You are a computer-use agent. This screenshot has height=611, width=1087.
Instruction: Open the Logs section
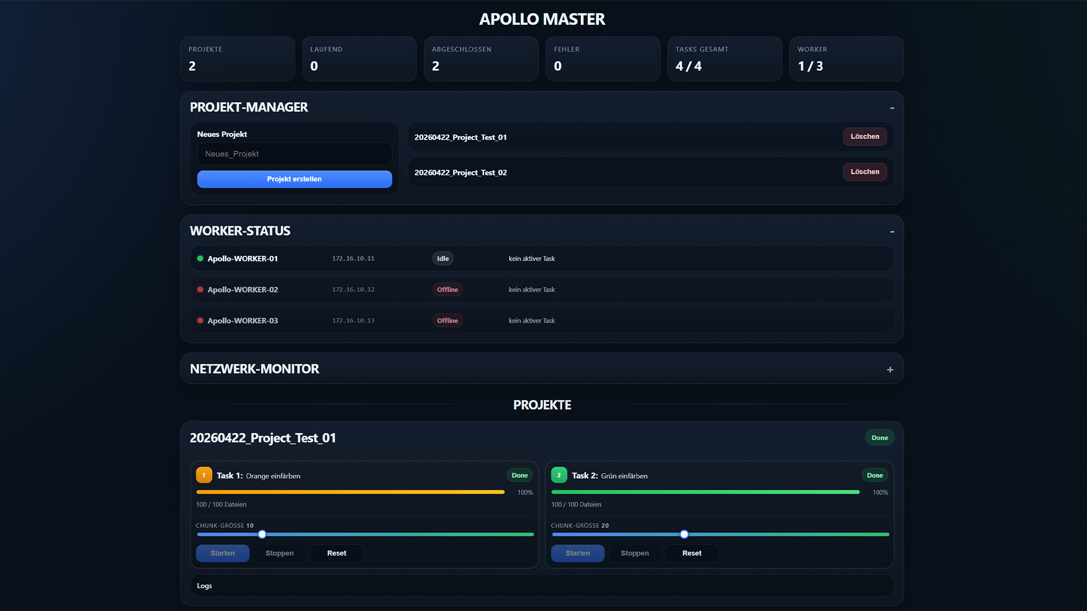pos(204,586)
